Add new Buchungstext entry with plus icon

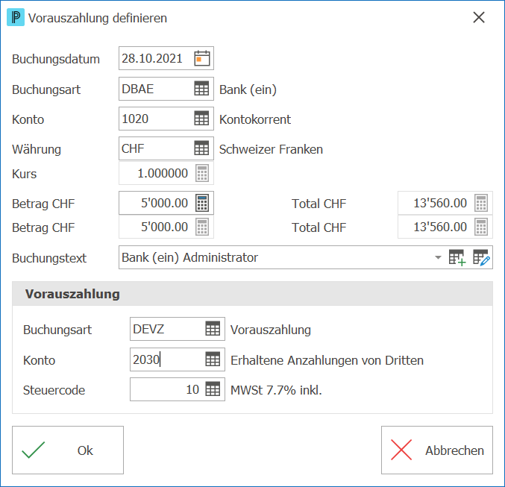point(457,258)
